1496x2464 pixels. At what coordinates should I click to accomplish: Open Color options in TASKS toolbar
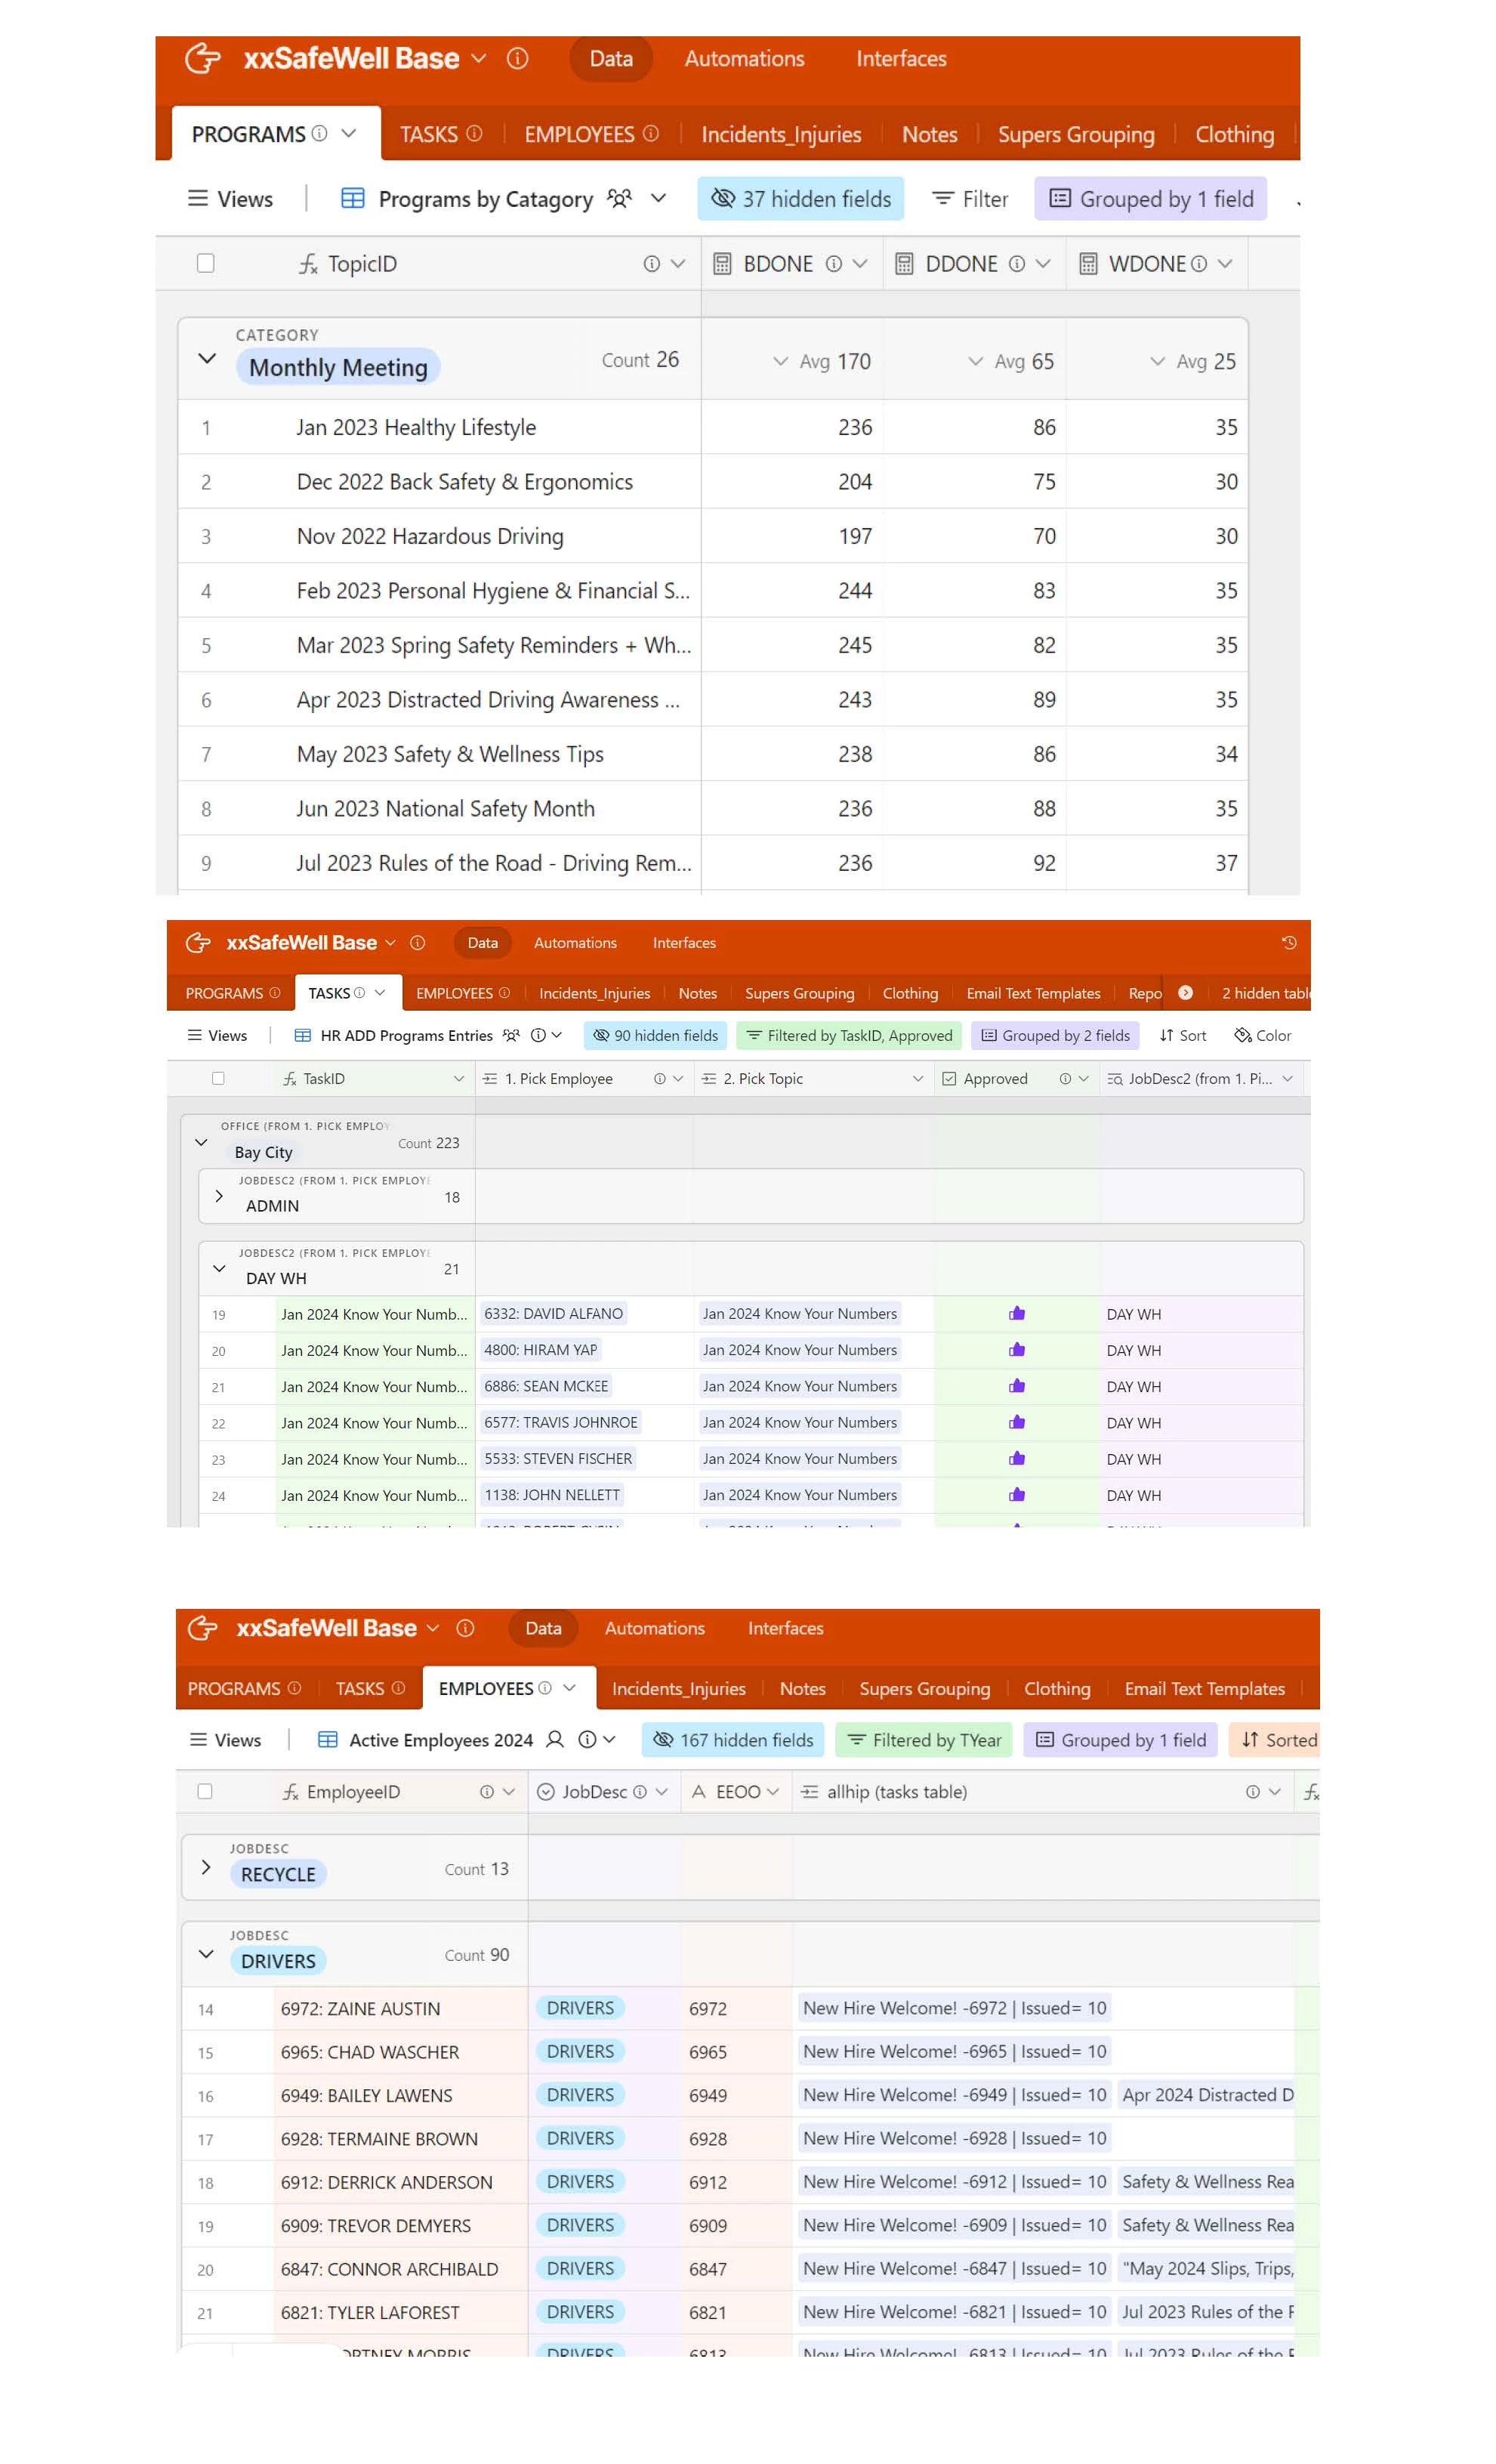(1262, 1035)
